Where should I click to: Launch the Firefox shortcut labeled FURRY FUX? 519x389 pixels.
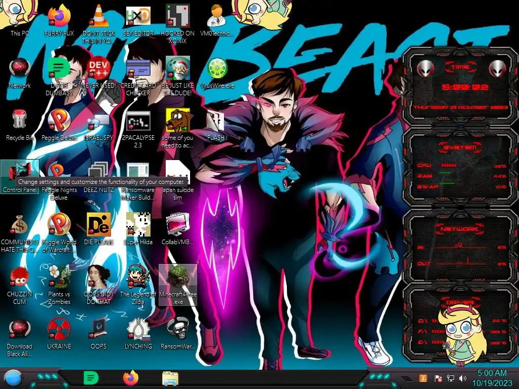click(x=59, y=19)
